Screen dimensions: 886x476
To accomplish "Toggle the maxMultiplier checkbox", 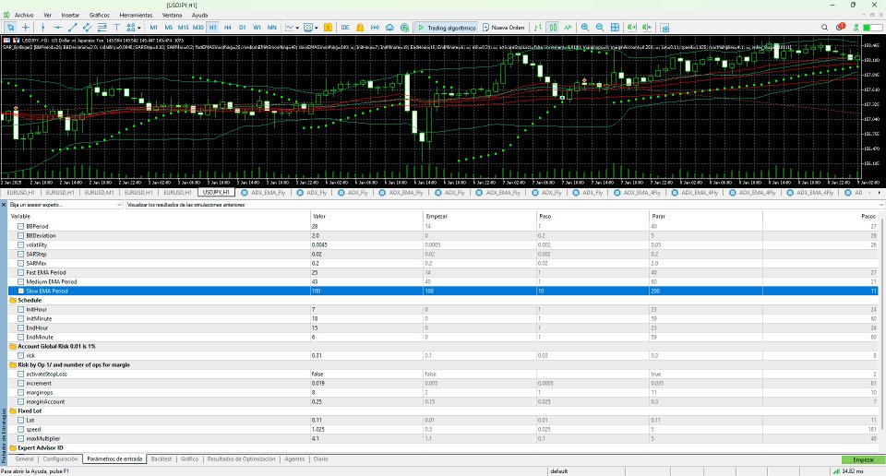I will click(x=20, y=439).
